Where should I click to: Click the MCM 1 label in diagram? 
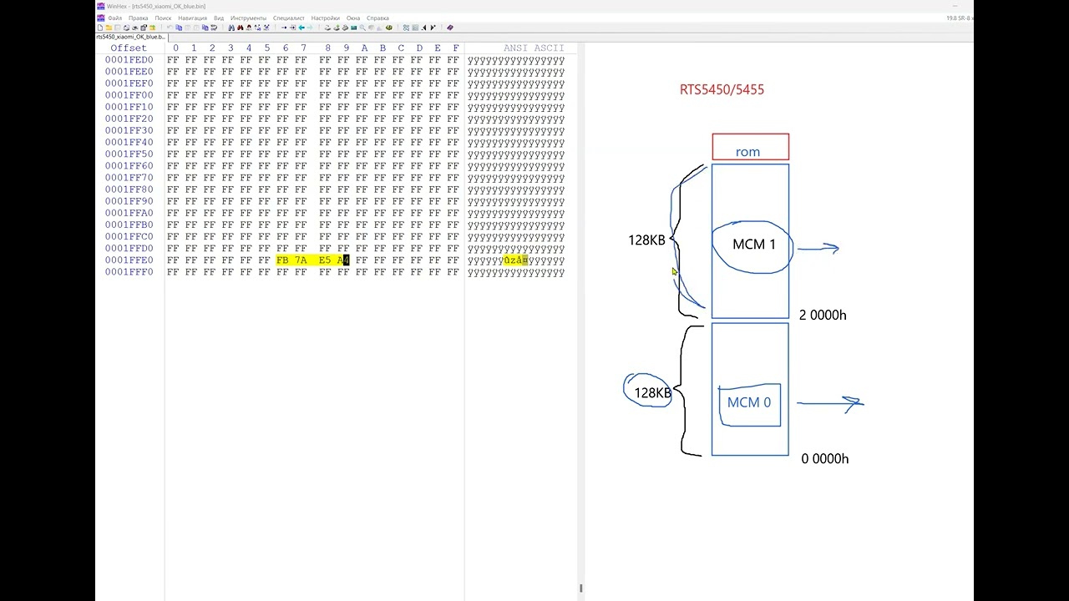click(x=754, y=245)
